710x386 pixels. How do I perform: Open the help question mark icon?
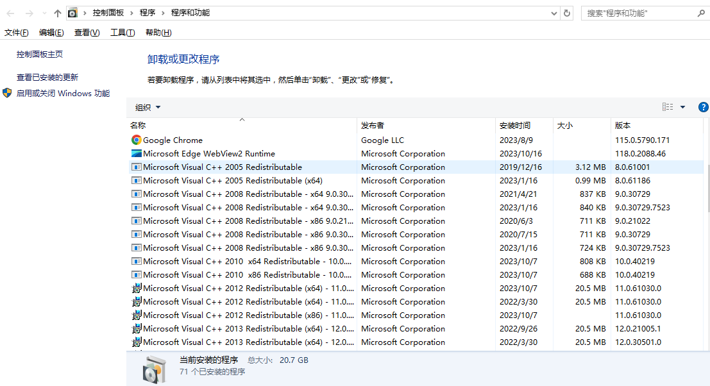click(x=703, y=107)
